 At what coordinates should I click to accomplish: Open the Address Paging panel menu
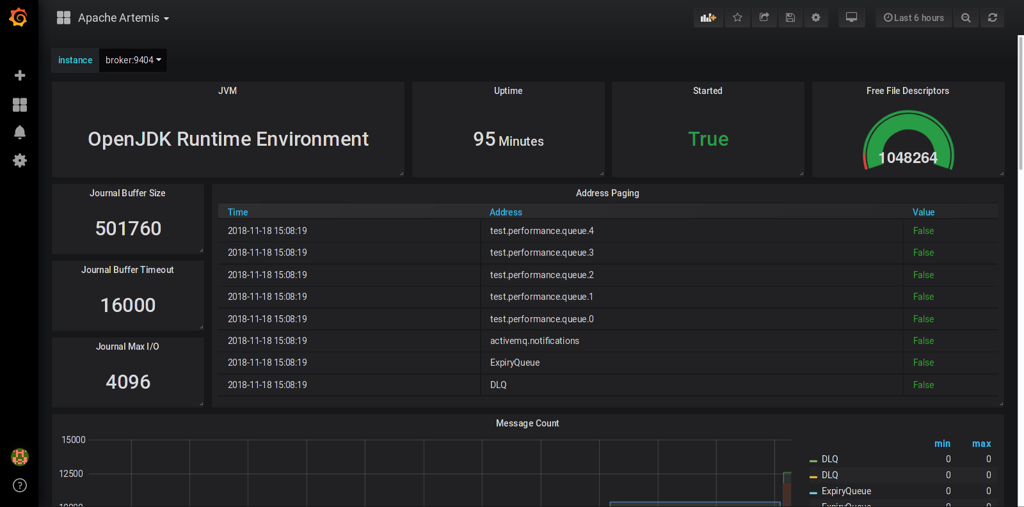point(607,193)
